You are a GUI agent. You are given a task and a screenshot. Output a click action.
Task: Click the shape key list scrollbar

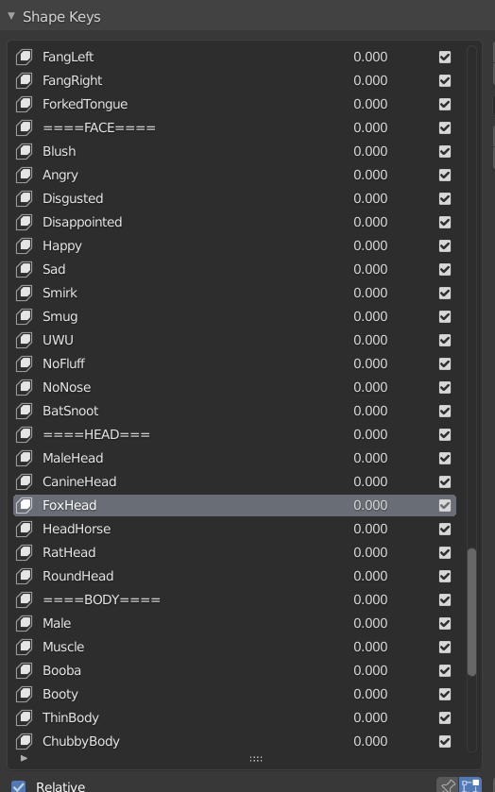471,612
